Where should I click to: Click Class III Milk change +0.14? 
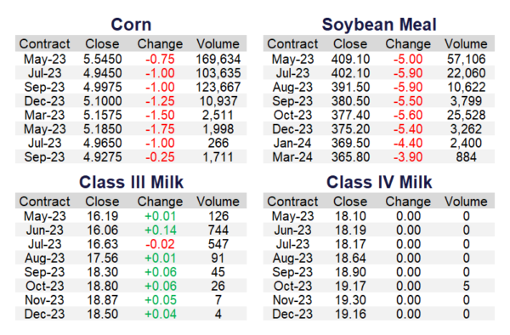(x=160, y=230)
